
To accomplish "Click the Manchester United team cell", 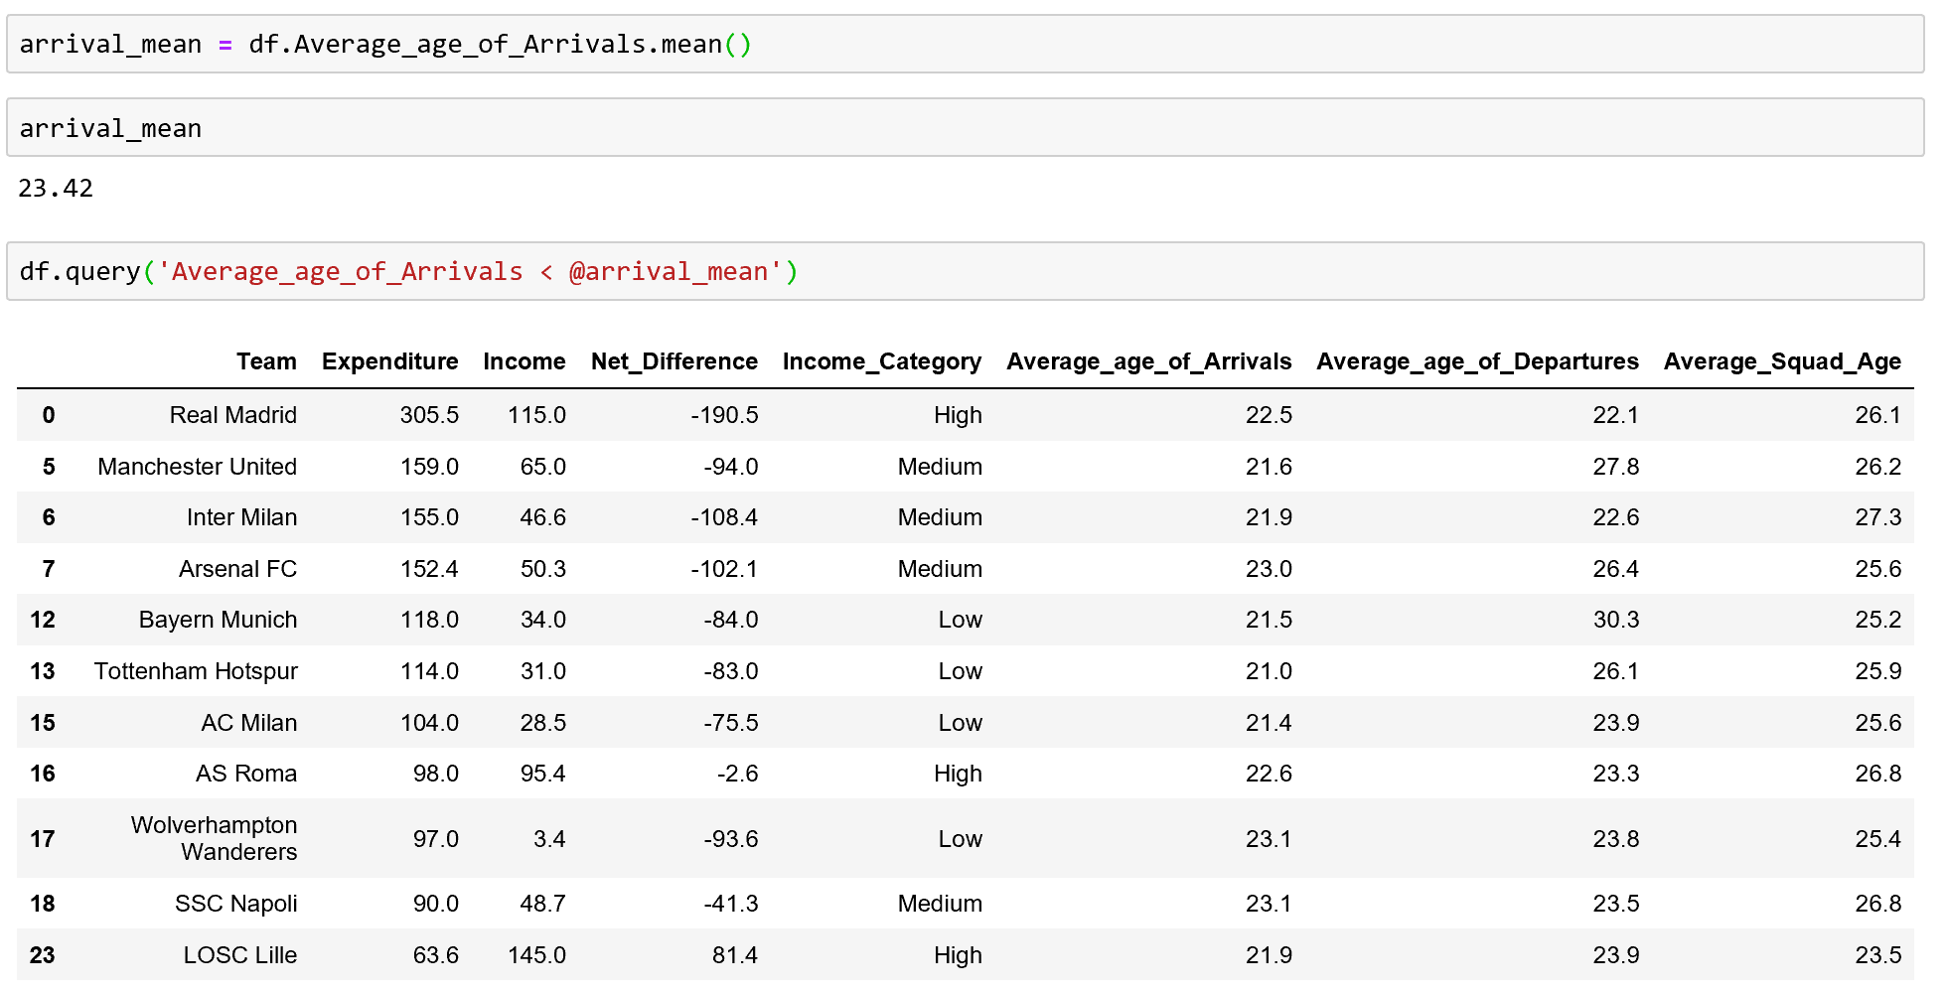I will [197, 467].
